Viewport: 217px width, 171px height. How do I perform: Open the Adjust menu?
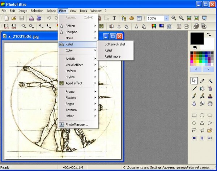tap(51, 11)
